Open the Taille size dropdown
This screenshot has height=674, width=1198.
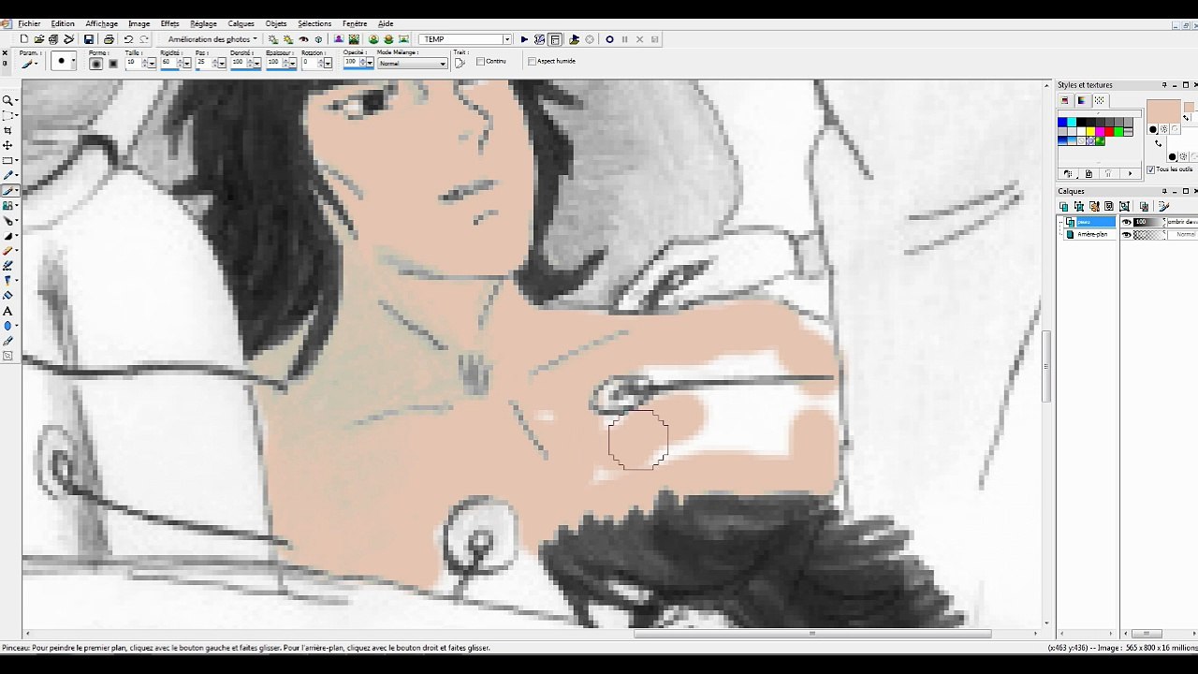tap(152, 64)
